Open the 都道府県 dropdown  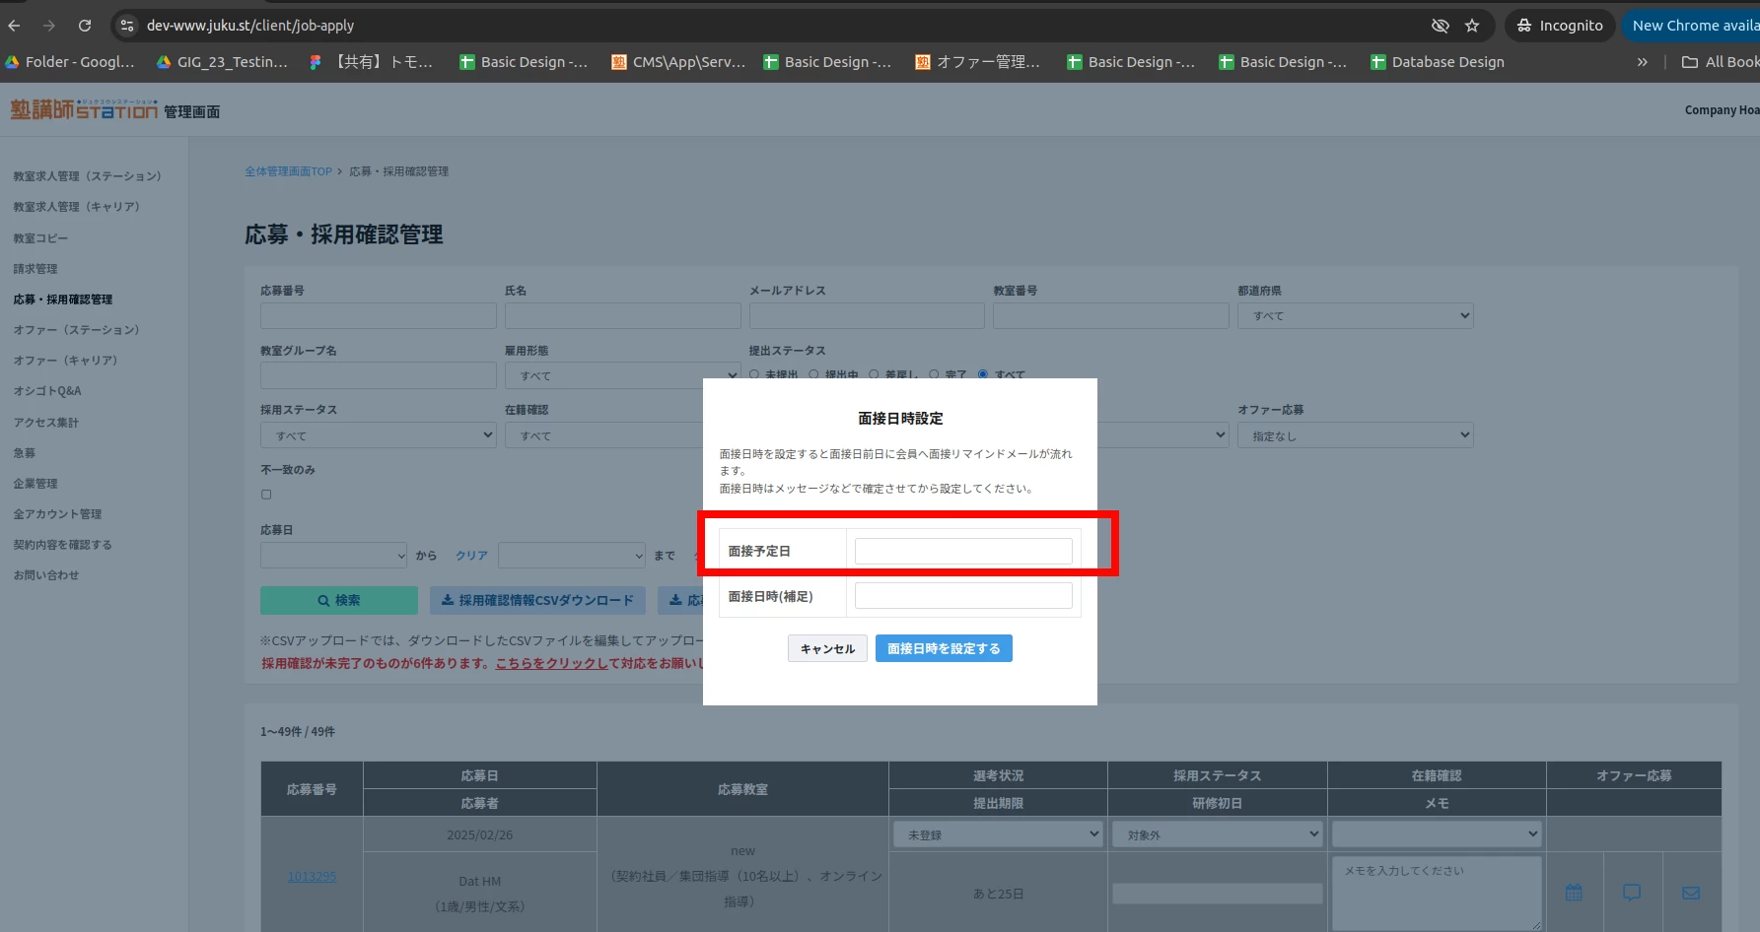click(x=1355, y=316)
